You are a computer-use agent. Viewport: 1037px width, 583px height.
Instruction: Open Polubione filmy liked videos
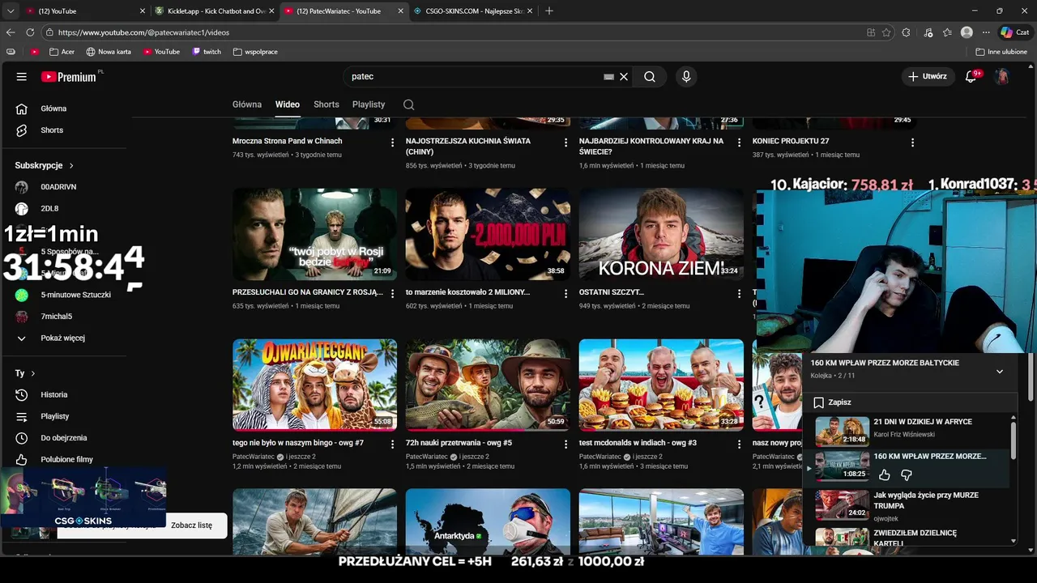[x=65, y=459]
